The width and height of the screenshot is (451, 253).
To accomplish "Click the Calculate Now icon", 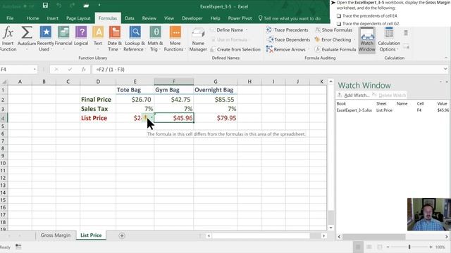I will (x=406, y=33).
